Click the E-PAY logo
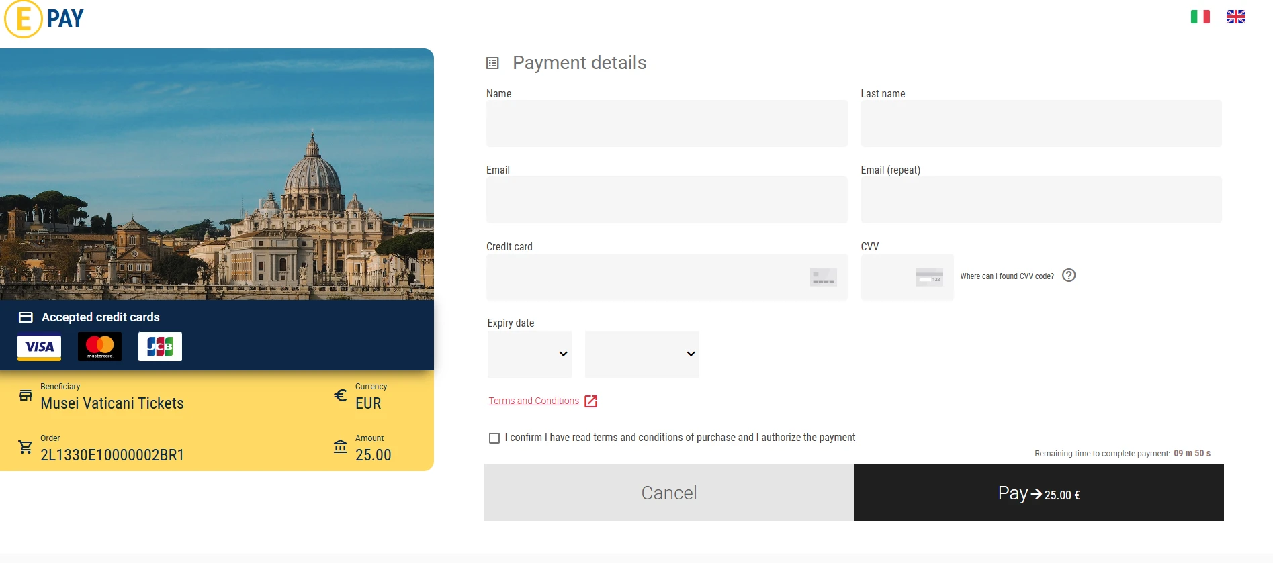This screenshot has height=563, width=1273. click(x=44, y=19)
